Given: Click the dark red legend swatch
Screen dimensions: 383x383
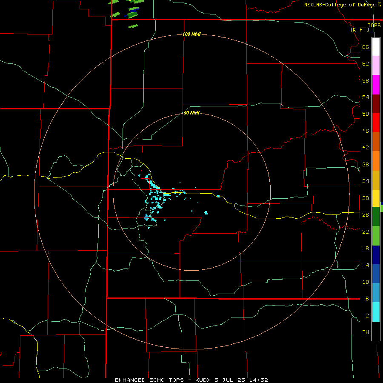Looking at the screenshot, I should coord(376,104).
